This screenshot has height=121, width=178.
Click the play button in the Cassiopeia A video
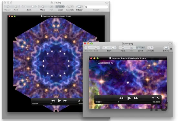click(x=129, y=98)
